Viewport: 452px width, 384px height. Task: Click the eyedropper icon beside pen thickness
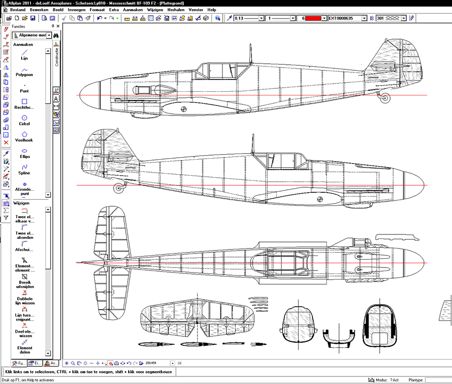click(230, 18)
